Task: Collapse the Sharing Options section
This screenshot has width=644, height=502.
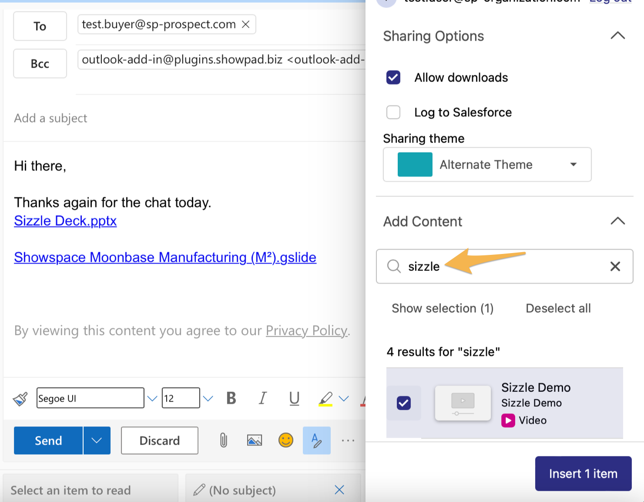Action: (618, 36)
